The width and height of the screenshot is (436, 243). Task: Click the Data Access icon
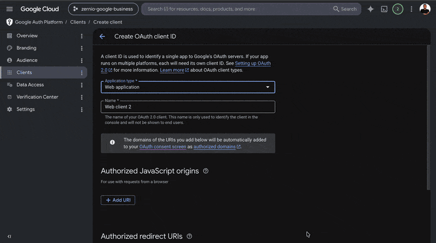pyautogui.click(x=9, y=84)
